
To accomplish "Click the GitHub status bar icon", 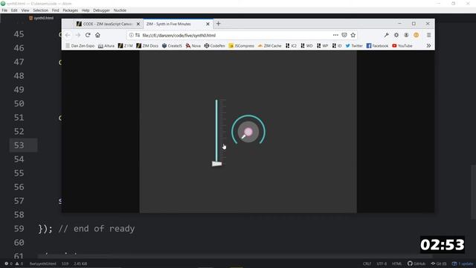I will pyautogui.click(x=416, y=264).
